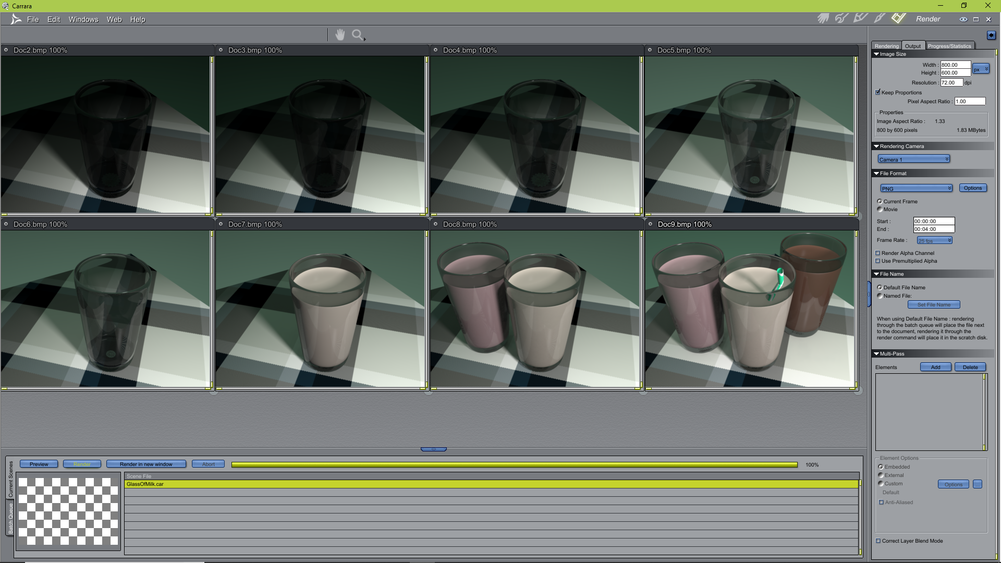Click the Render in new window button
The height and width of the screenshot is (563, 1001).
tap(146, 464)
